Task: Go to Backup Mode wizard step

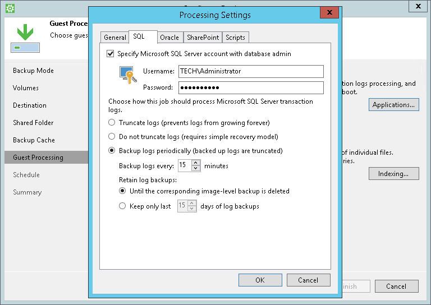Action: coord(33,71)
